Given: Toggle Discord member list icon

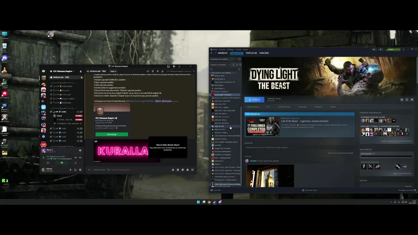Looking at the screenshot, I should click(x=162, y=71).
